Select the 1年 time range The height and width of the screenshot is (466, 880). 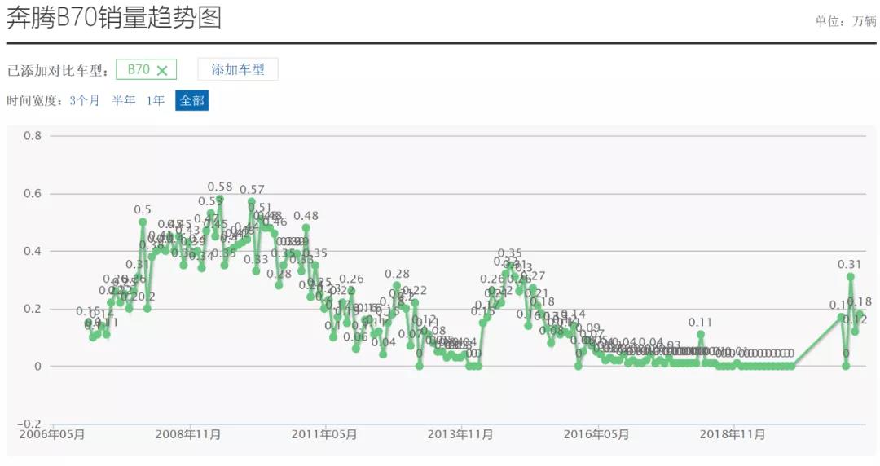tap(156, 100)
